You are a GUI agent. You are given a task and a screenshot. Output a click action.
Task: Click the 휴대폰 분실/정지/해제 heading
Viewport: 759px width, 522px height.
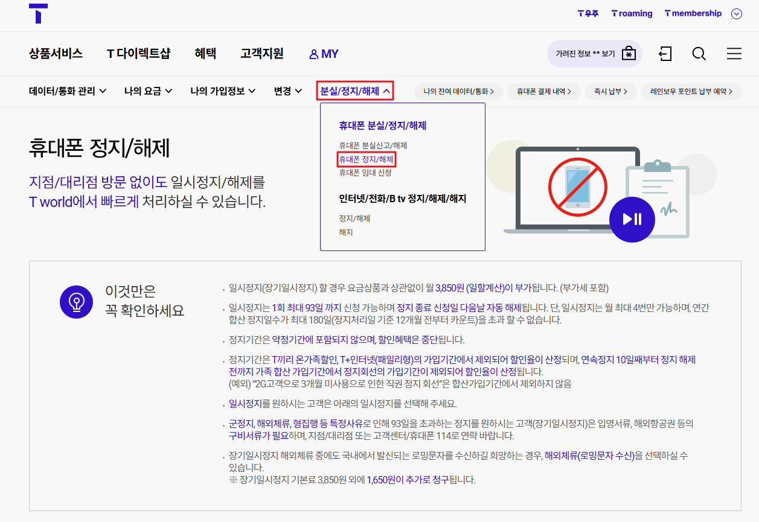[383, 126]
